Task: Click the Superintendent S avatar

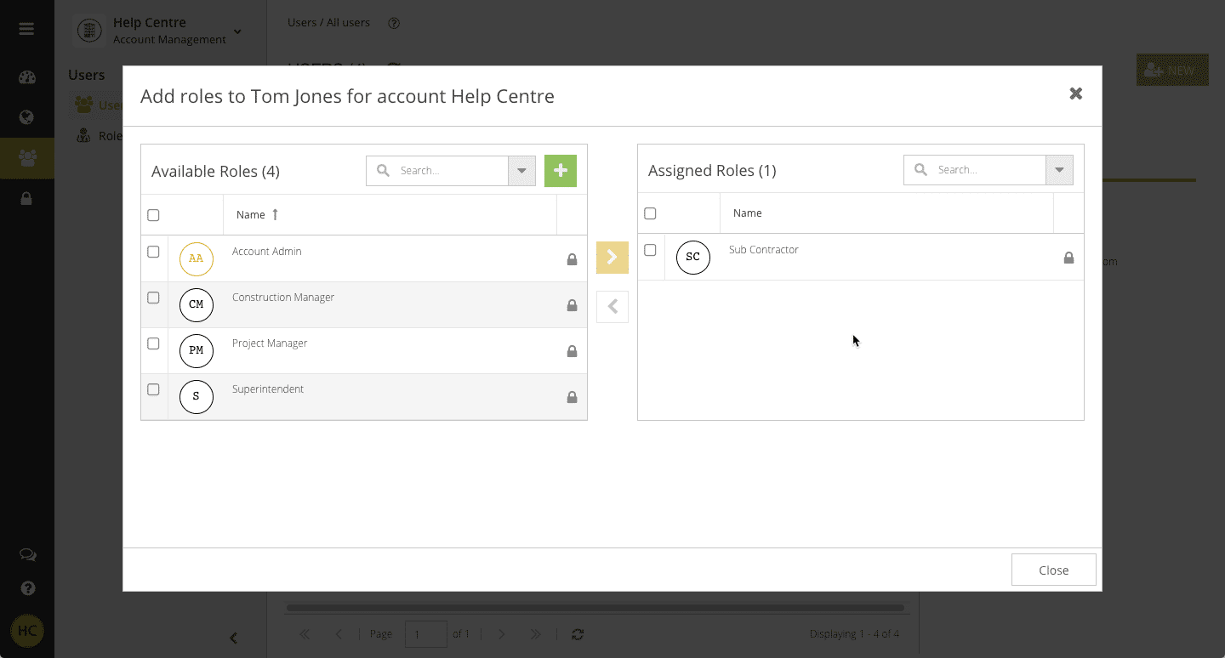Action: click(197, 396)
